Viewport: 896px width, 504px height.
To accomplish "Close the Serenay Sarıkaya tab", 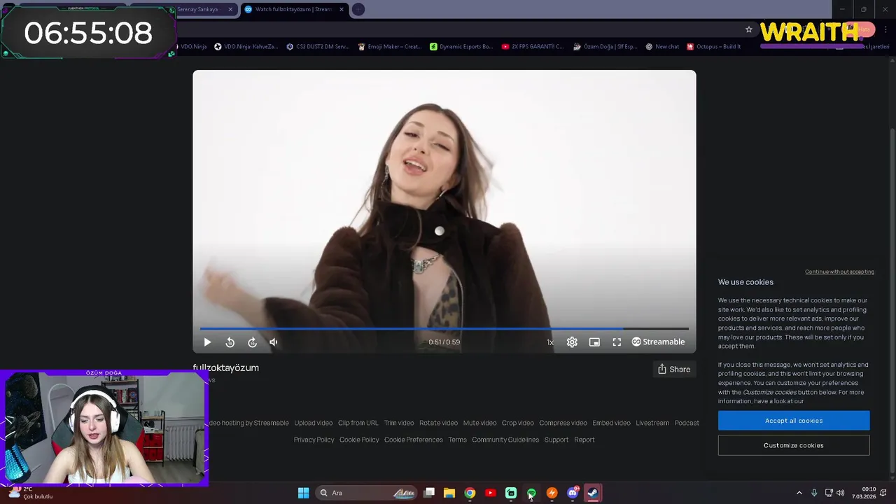I will [x=230, y=9].
